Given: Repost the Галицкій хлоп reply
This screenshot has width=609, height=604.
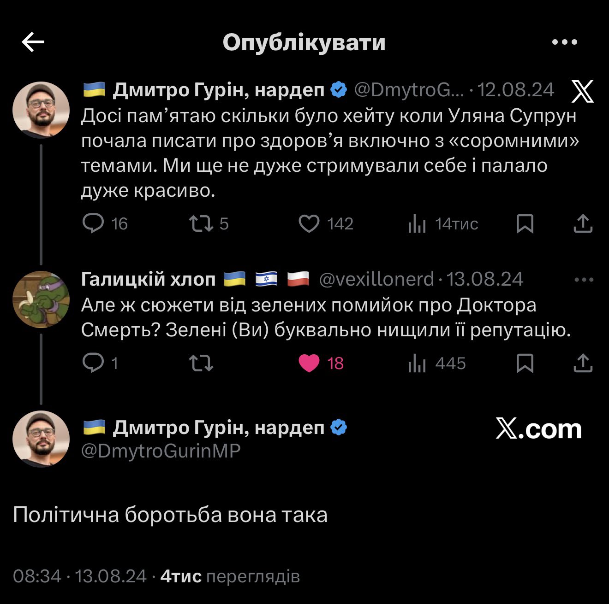Looking at the screenshot, I should [x=201, y=363].
